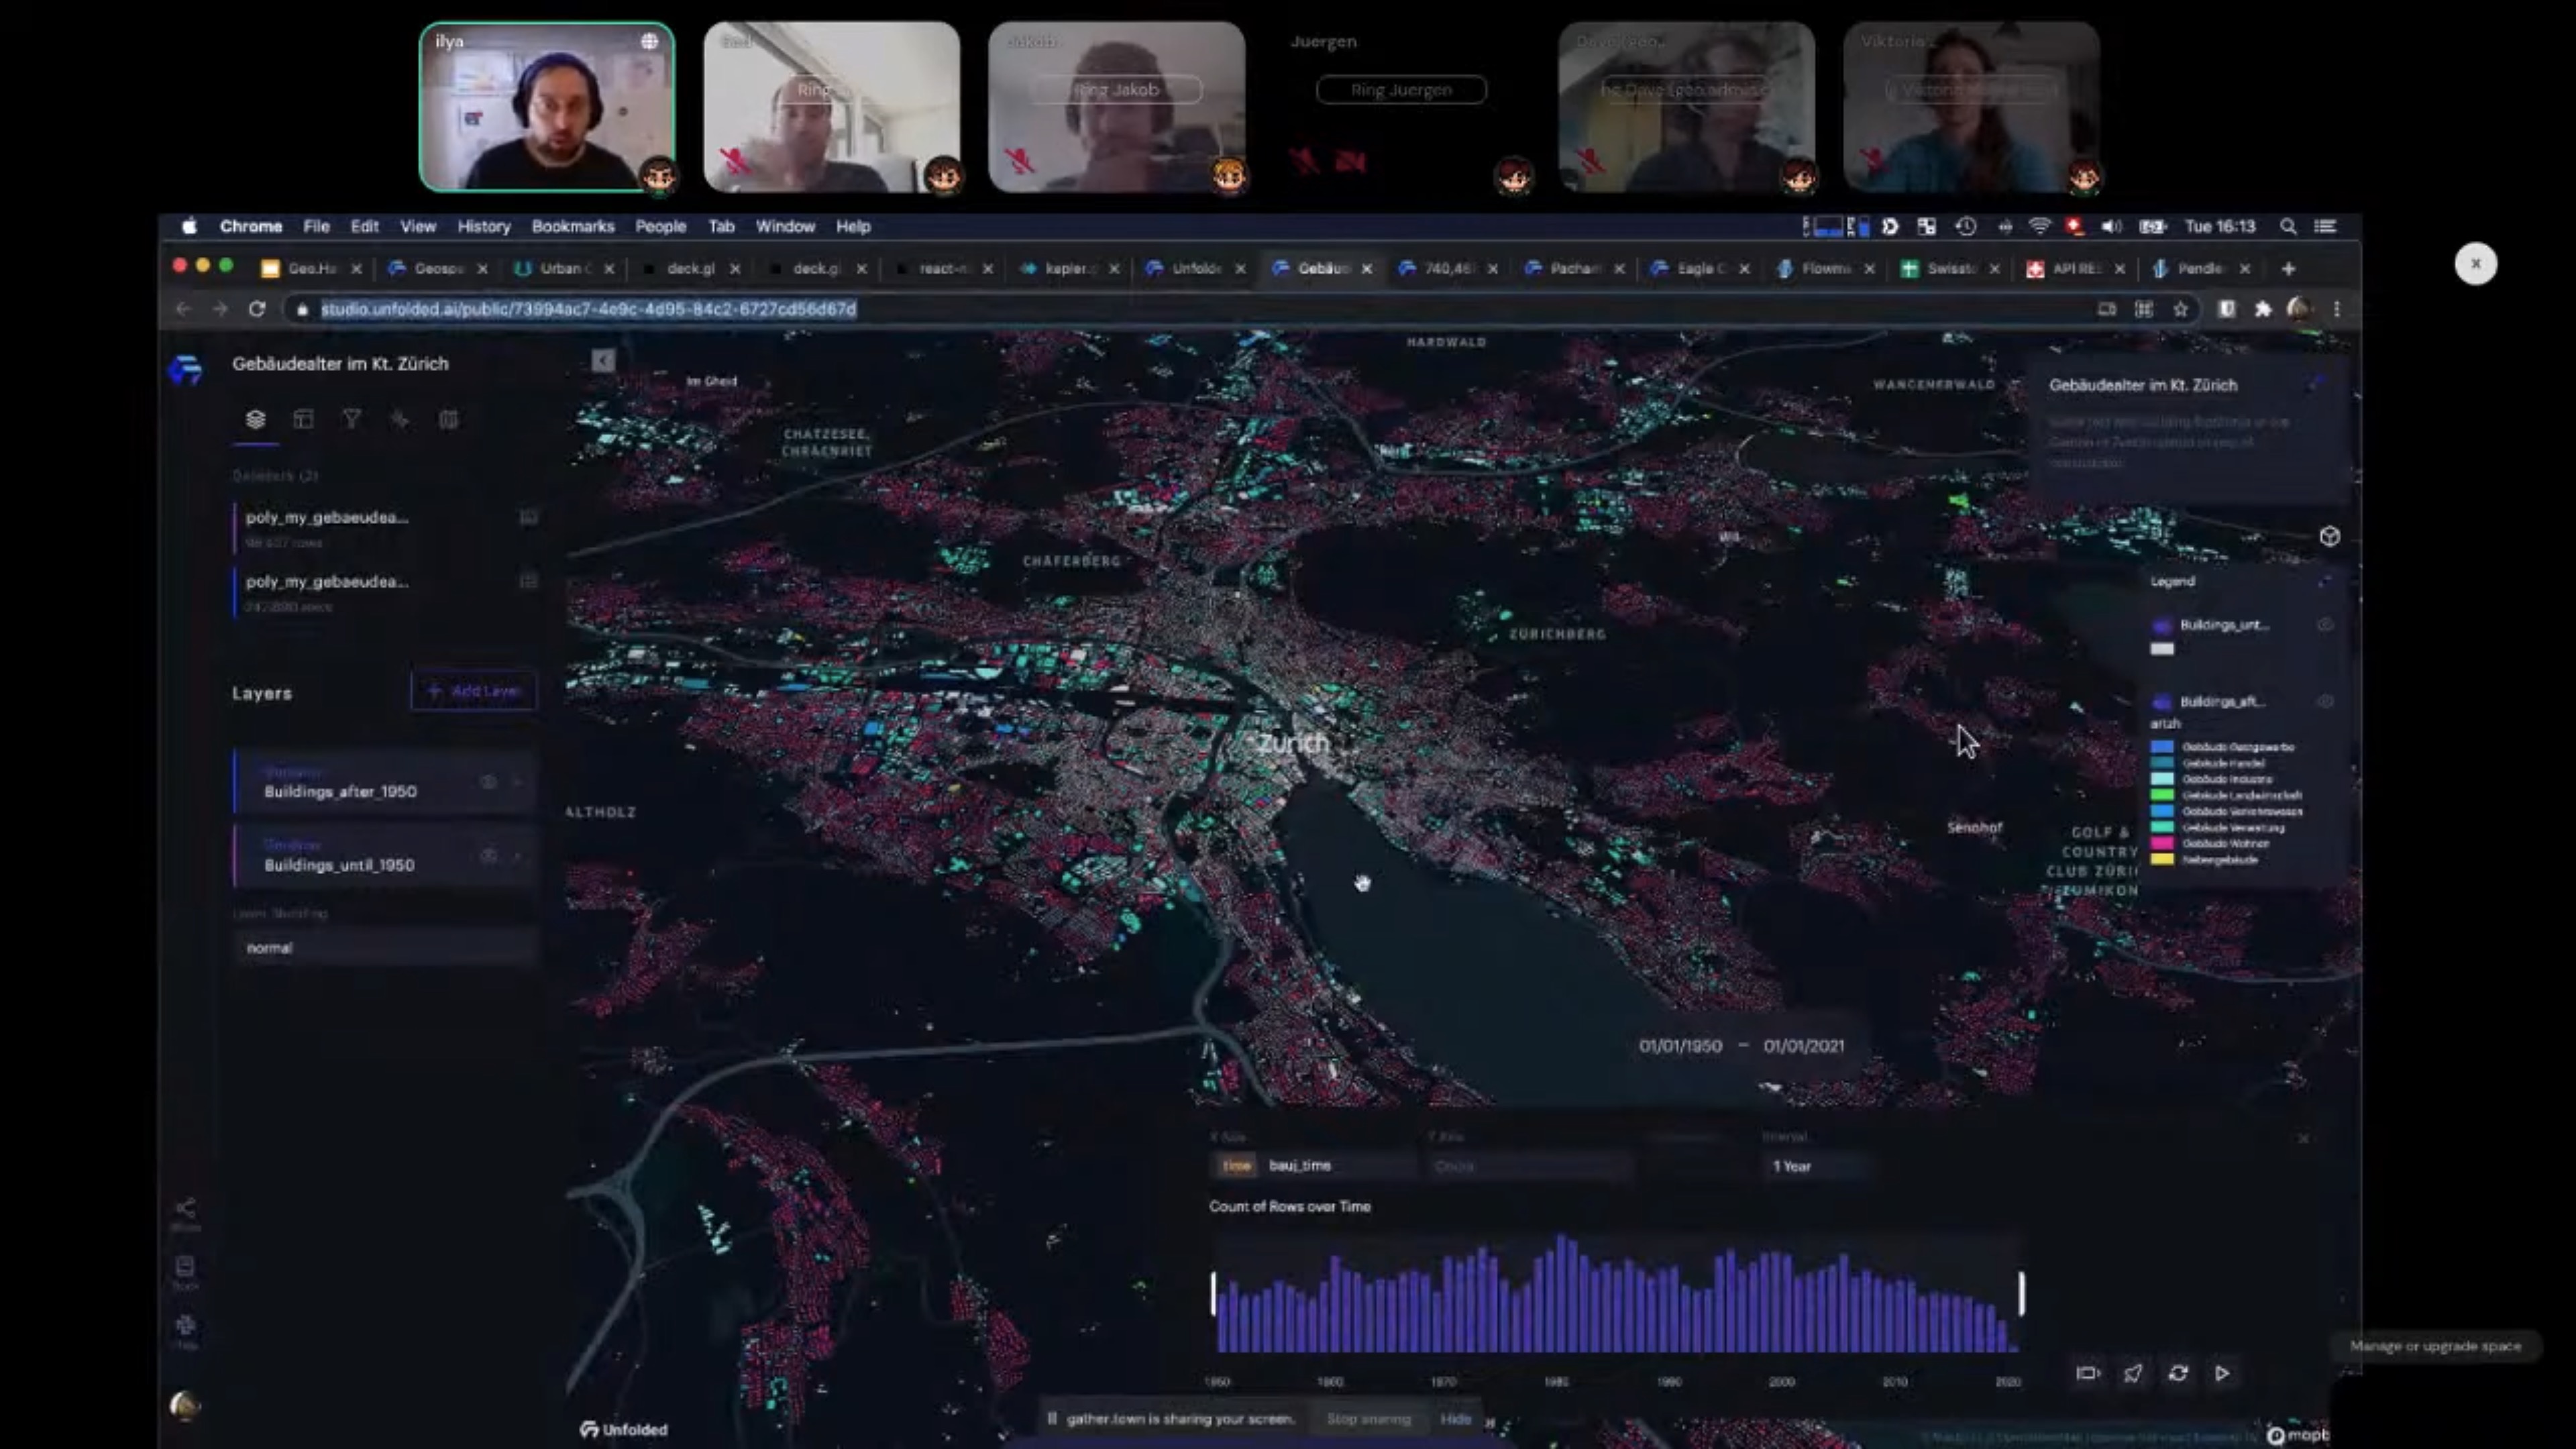Image resolution: width=2576 pixels, height=1449 pixels.
Task: Reload the page in Chrome
Action: (x=257, y=309)
